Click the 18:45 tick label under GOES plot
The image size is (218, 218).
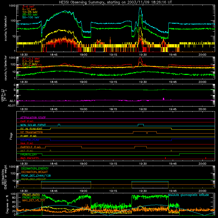pos(53,109)
